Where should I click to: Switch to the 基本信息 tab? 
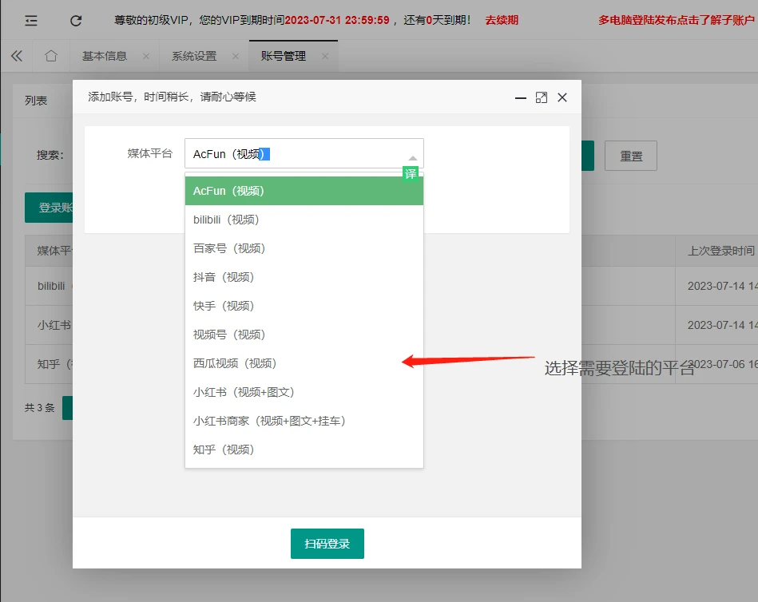(x=105, y=56)
